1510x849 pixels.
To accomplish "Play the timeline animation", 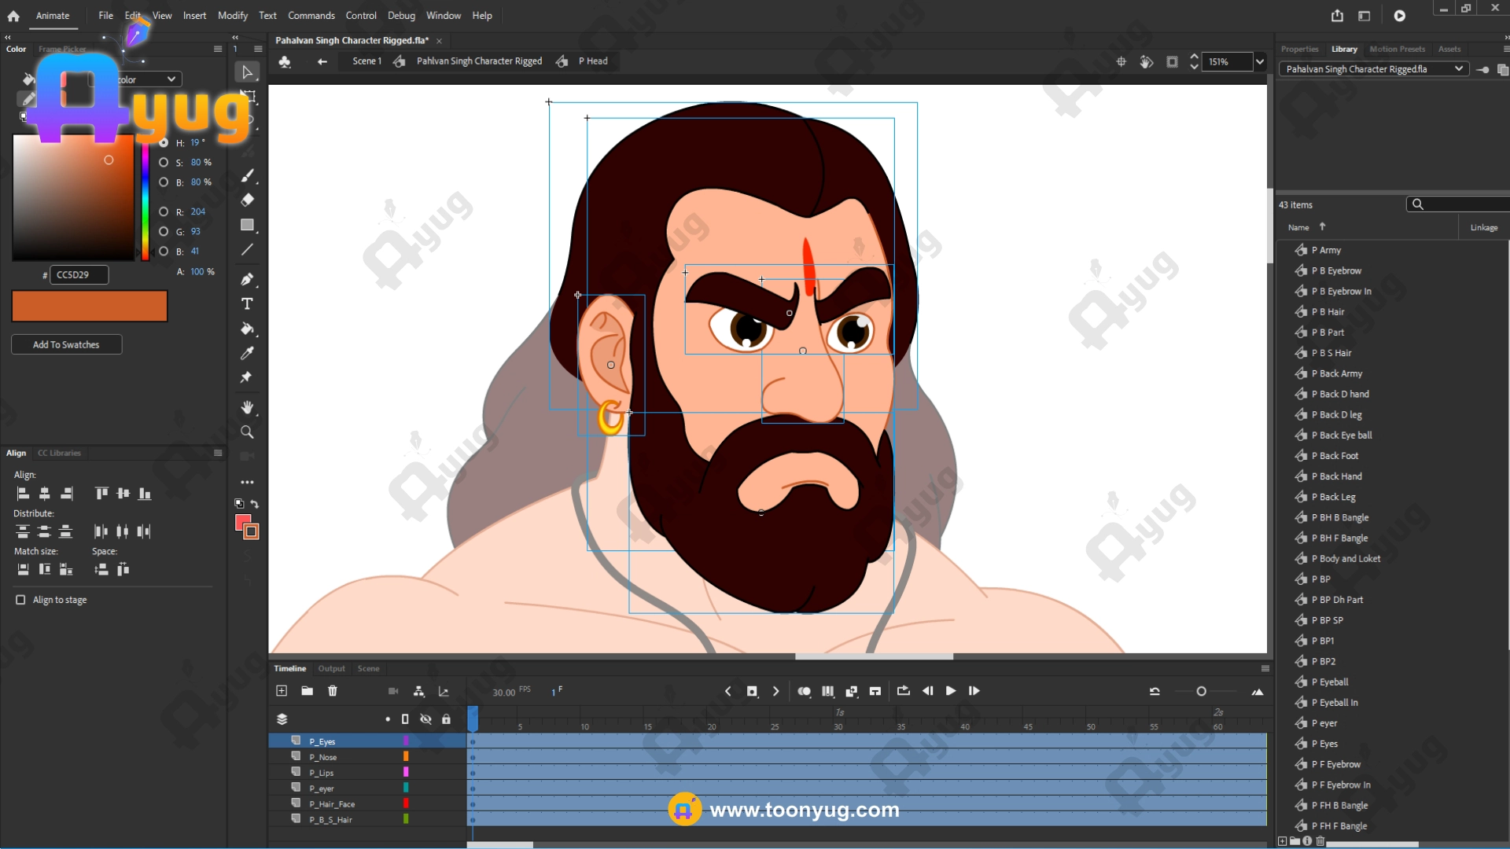I will point(951,691).
